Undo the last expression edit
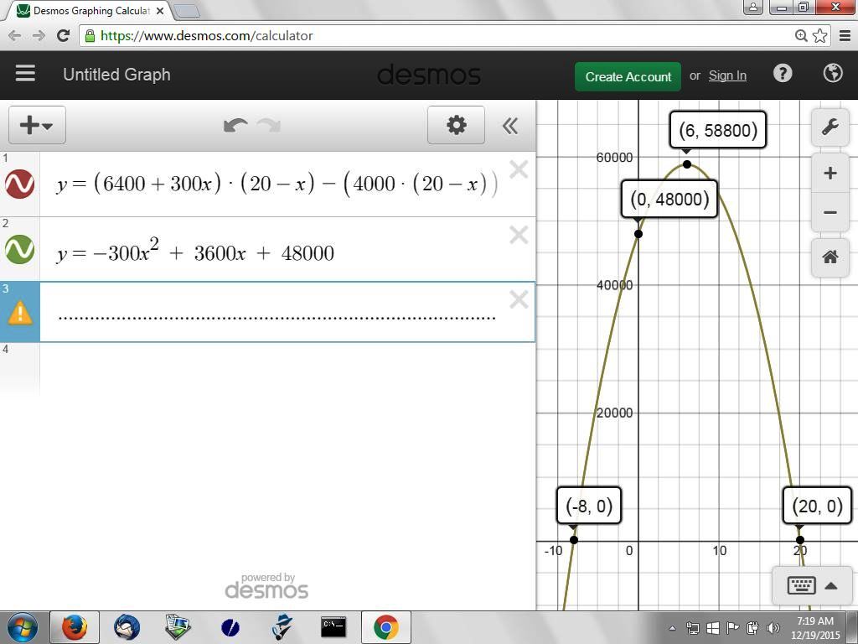 pyautogui.click(x=235, y=126)
